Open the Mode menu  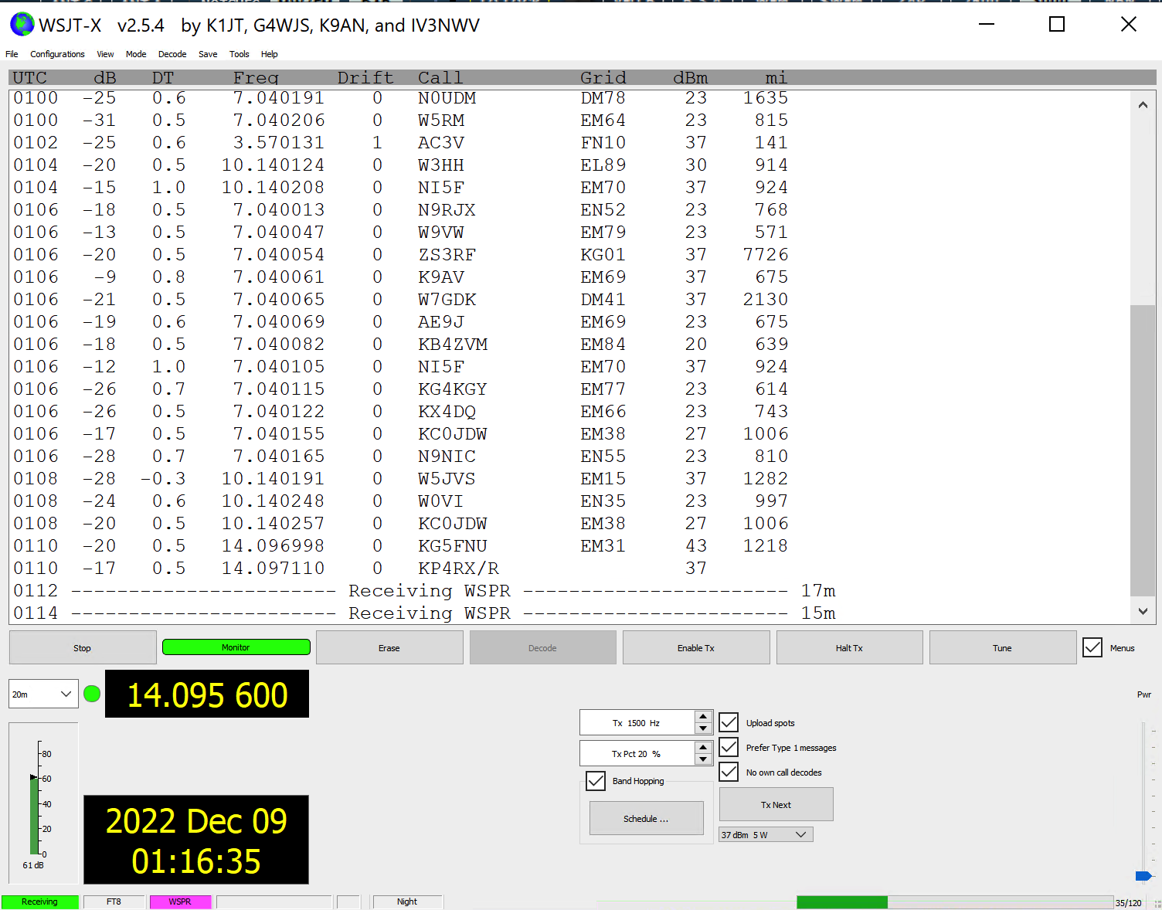tap(136, 54)
